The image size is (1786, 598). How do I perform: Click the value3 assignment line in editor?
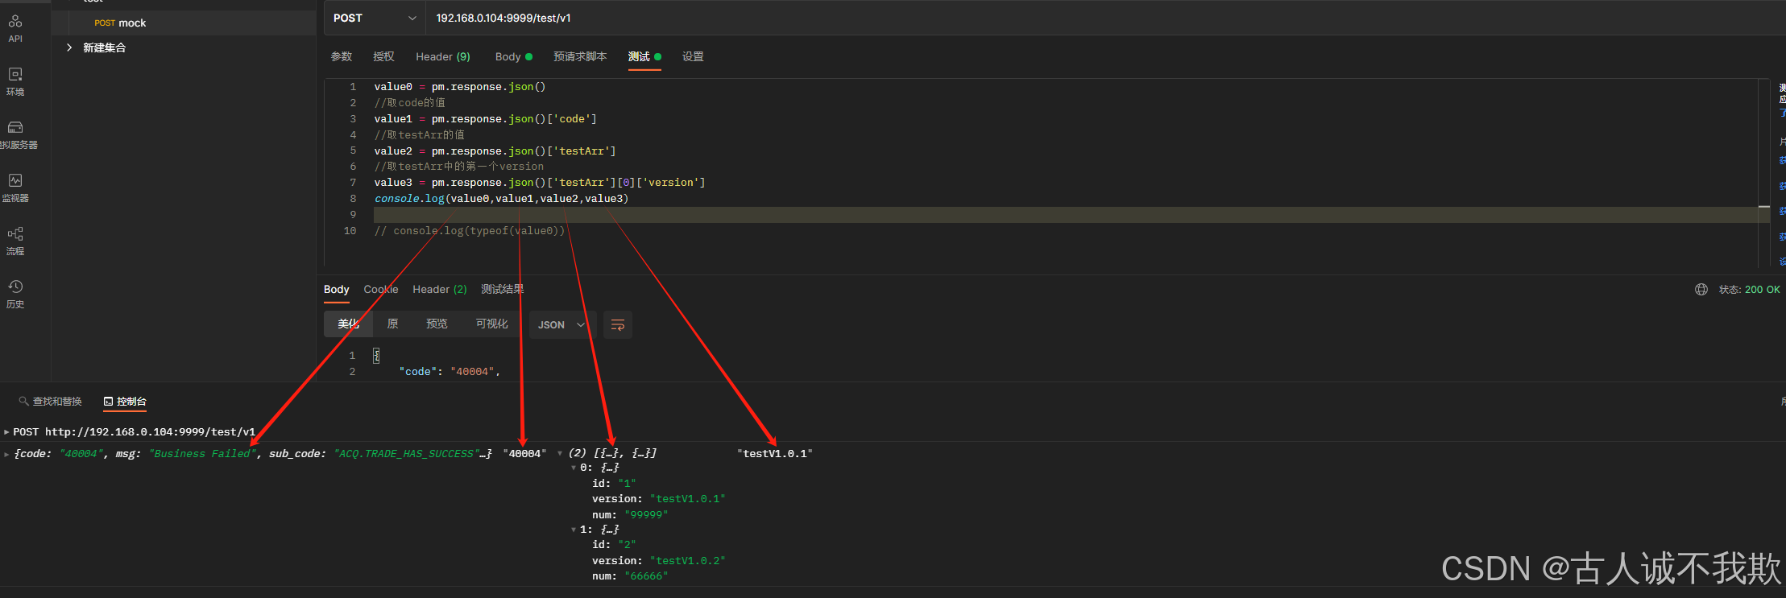pyautogui.click(x=539, y=183)
